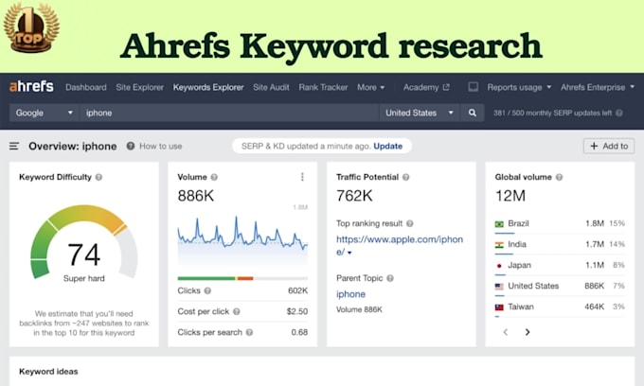Image resolution: width=644 pixels, height=386 pixels.
Task: Click the Brazil flag icon
Action: click(499, 224)
